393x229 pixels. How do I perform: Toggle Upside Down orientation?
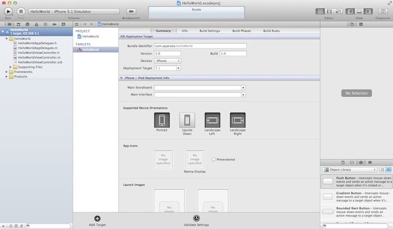pos(187,120)
